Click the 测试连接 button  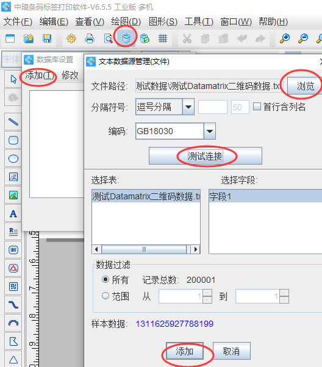205,156
